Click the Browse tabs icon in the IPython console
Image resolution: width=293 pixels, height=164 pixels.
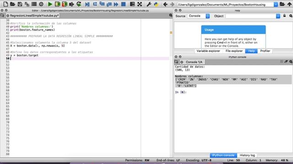(176, 62)
